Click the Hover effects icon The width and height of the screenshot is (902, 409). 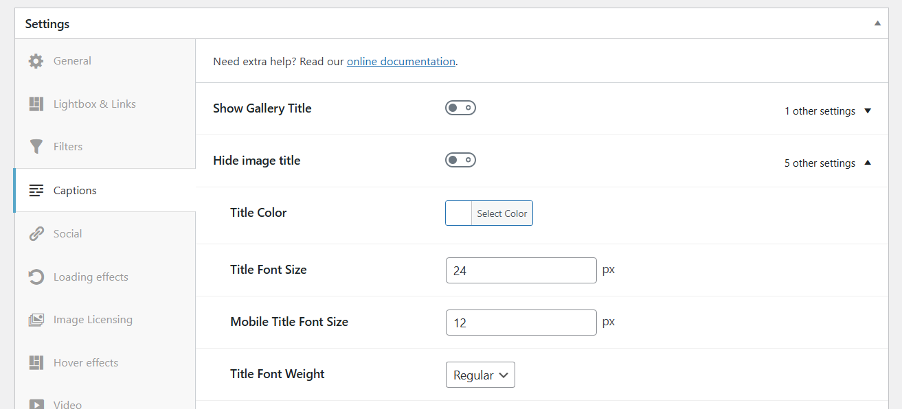pos(36,363)
